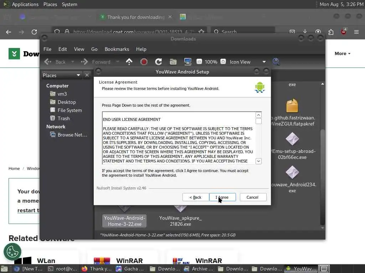The height and width of the screenshot is (273, 365).
Task: Reload the Downloads folder icon
Action: [x=159, y=62]
